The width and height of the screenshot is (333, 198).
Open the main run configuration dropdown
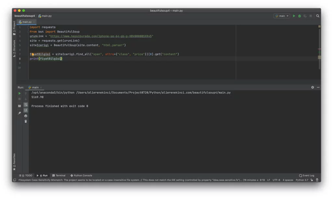pos(282,16)
